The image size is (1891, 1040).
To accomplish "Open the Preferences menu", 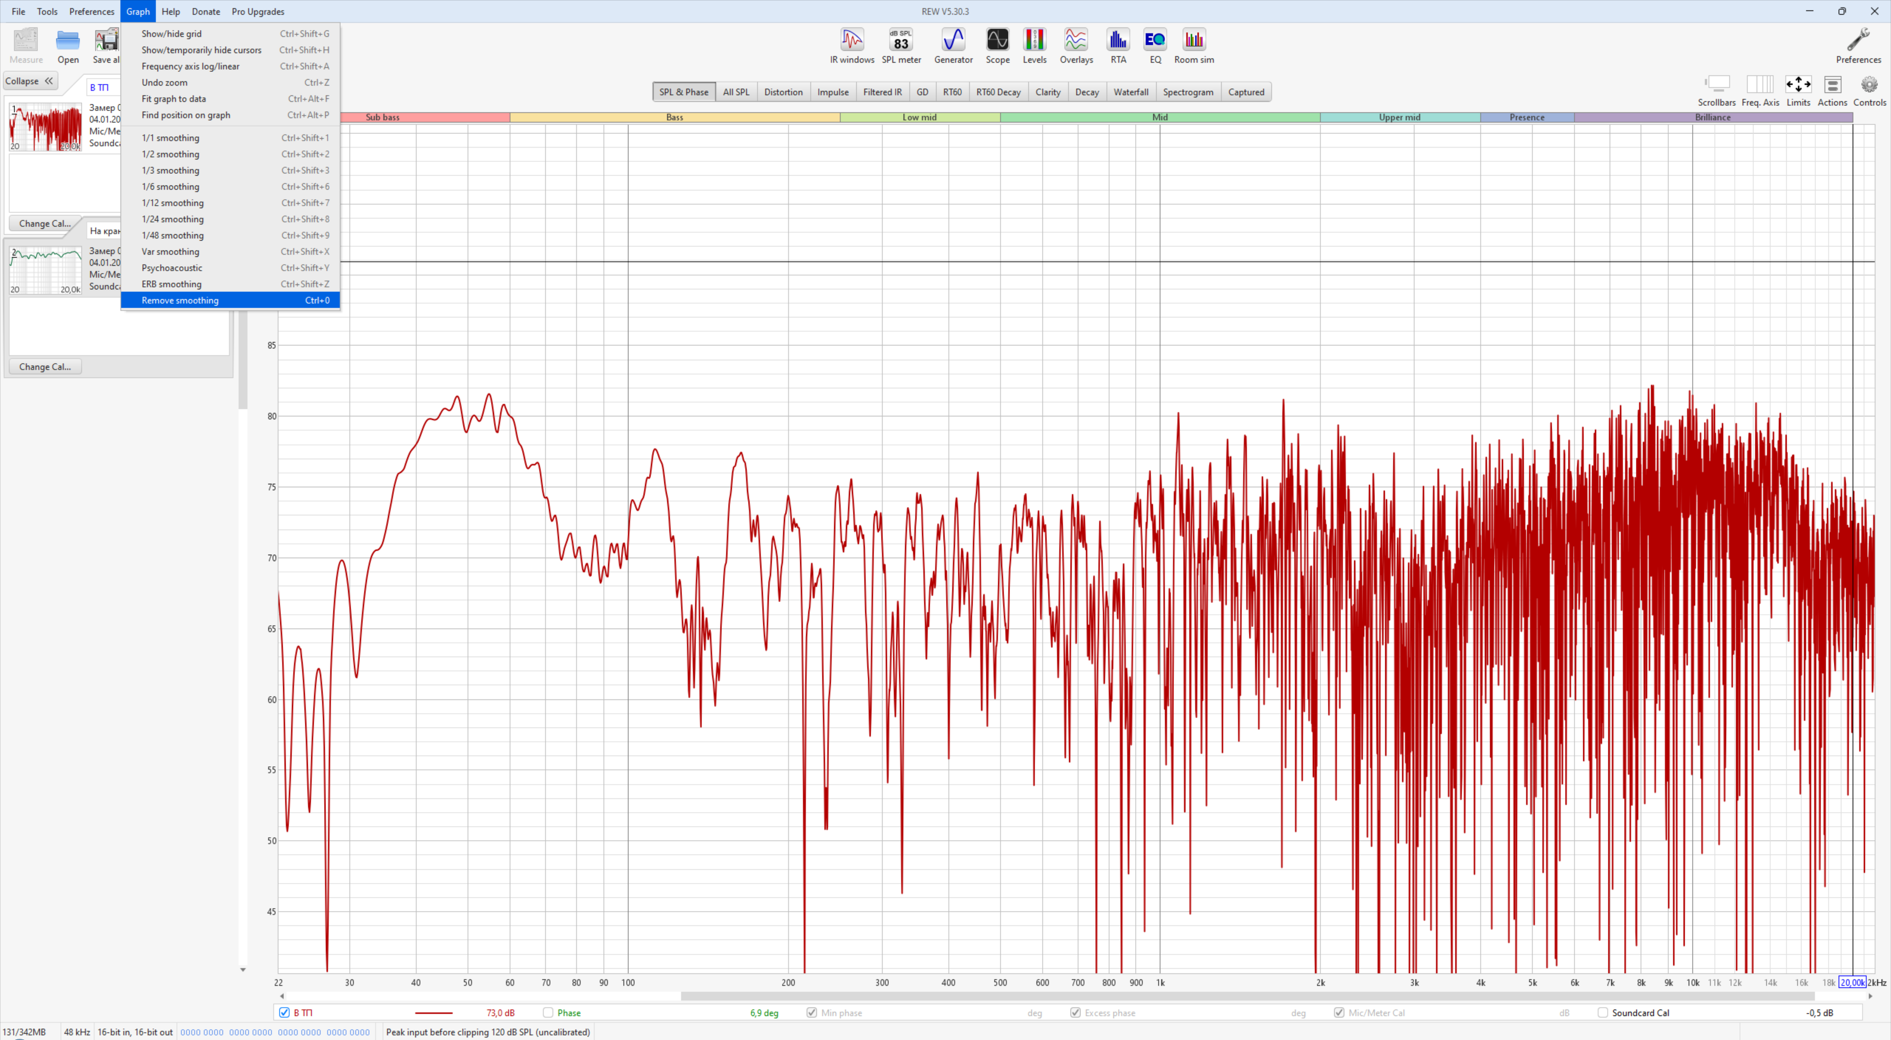I will coord(92,11).
